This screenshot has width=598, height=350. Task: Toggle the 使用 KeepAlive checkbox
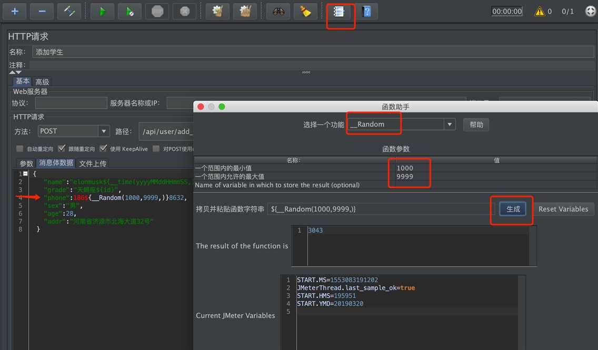click(x=103, y=149)
